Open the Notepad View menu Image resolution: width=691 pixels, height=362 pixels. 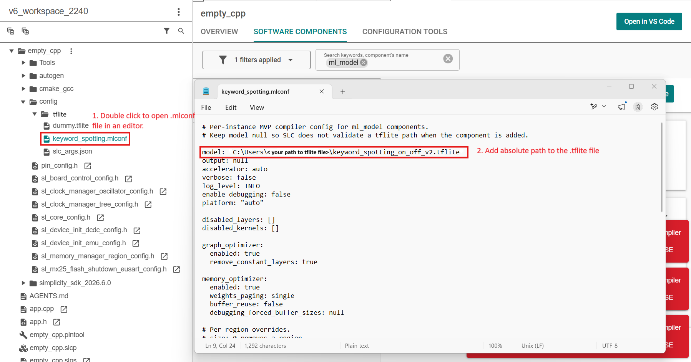point(257,107)
